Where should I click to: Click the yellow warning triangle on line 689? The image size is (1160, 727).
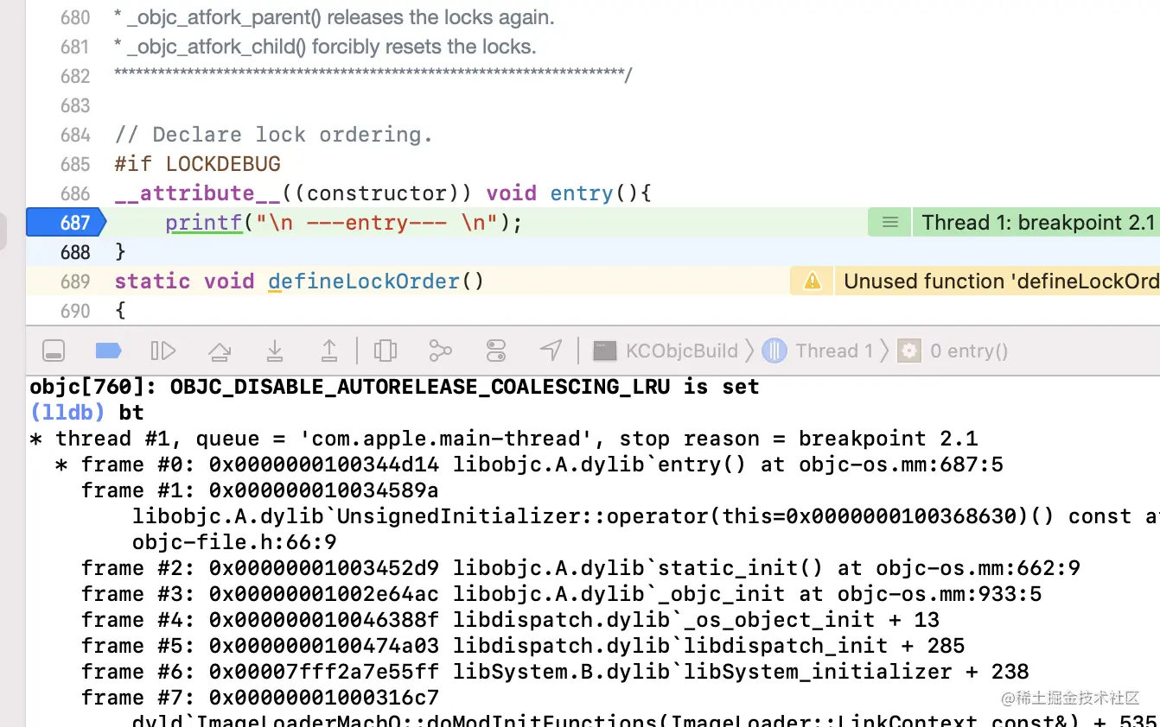pos(813,281)
